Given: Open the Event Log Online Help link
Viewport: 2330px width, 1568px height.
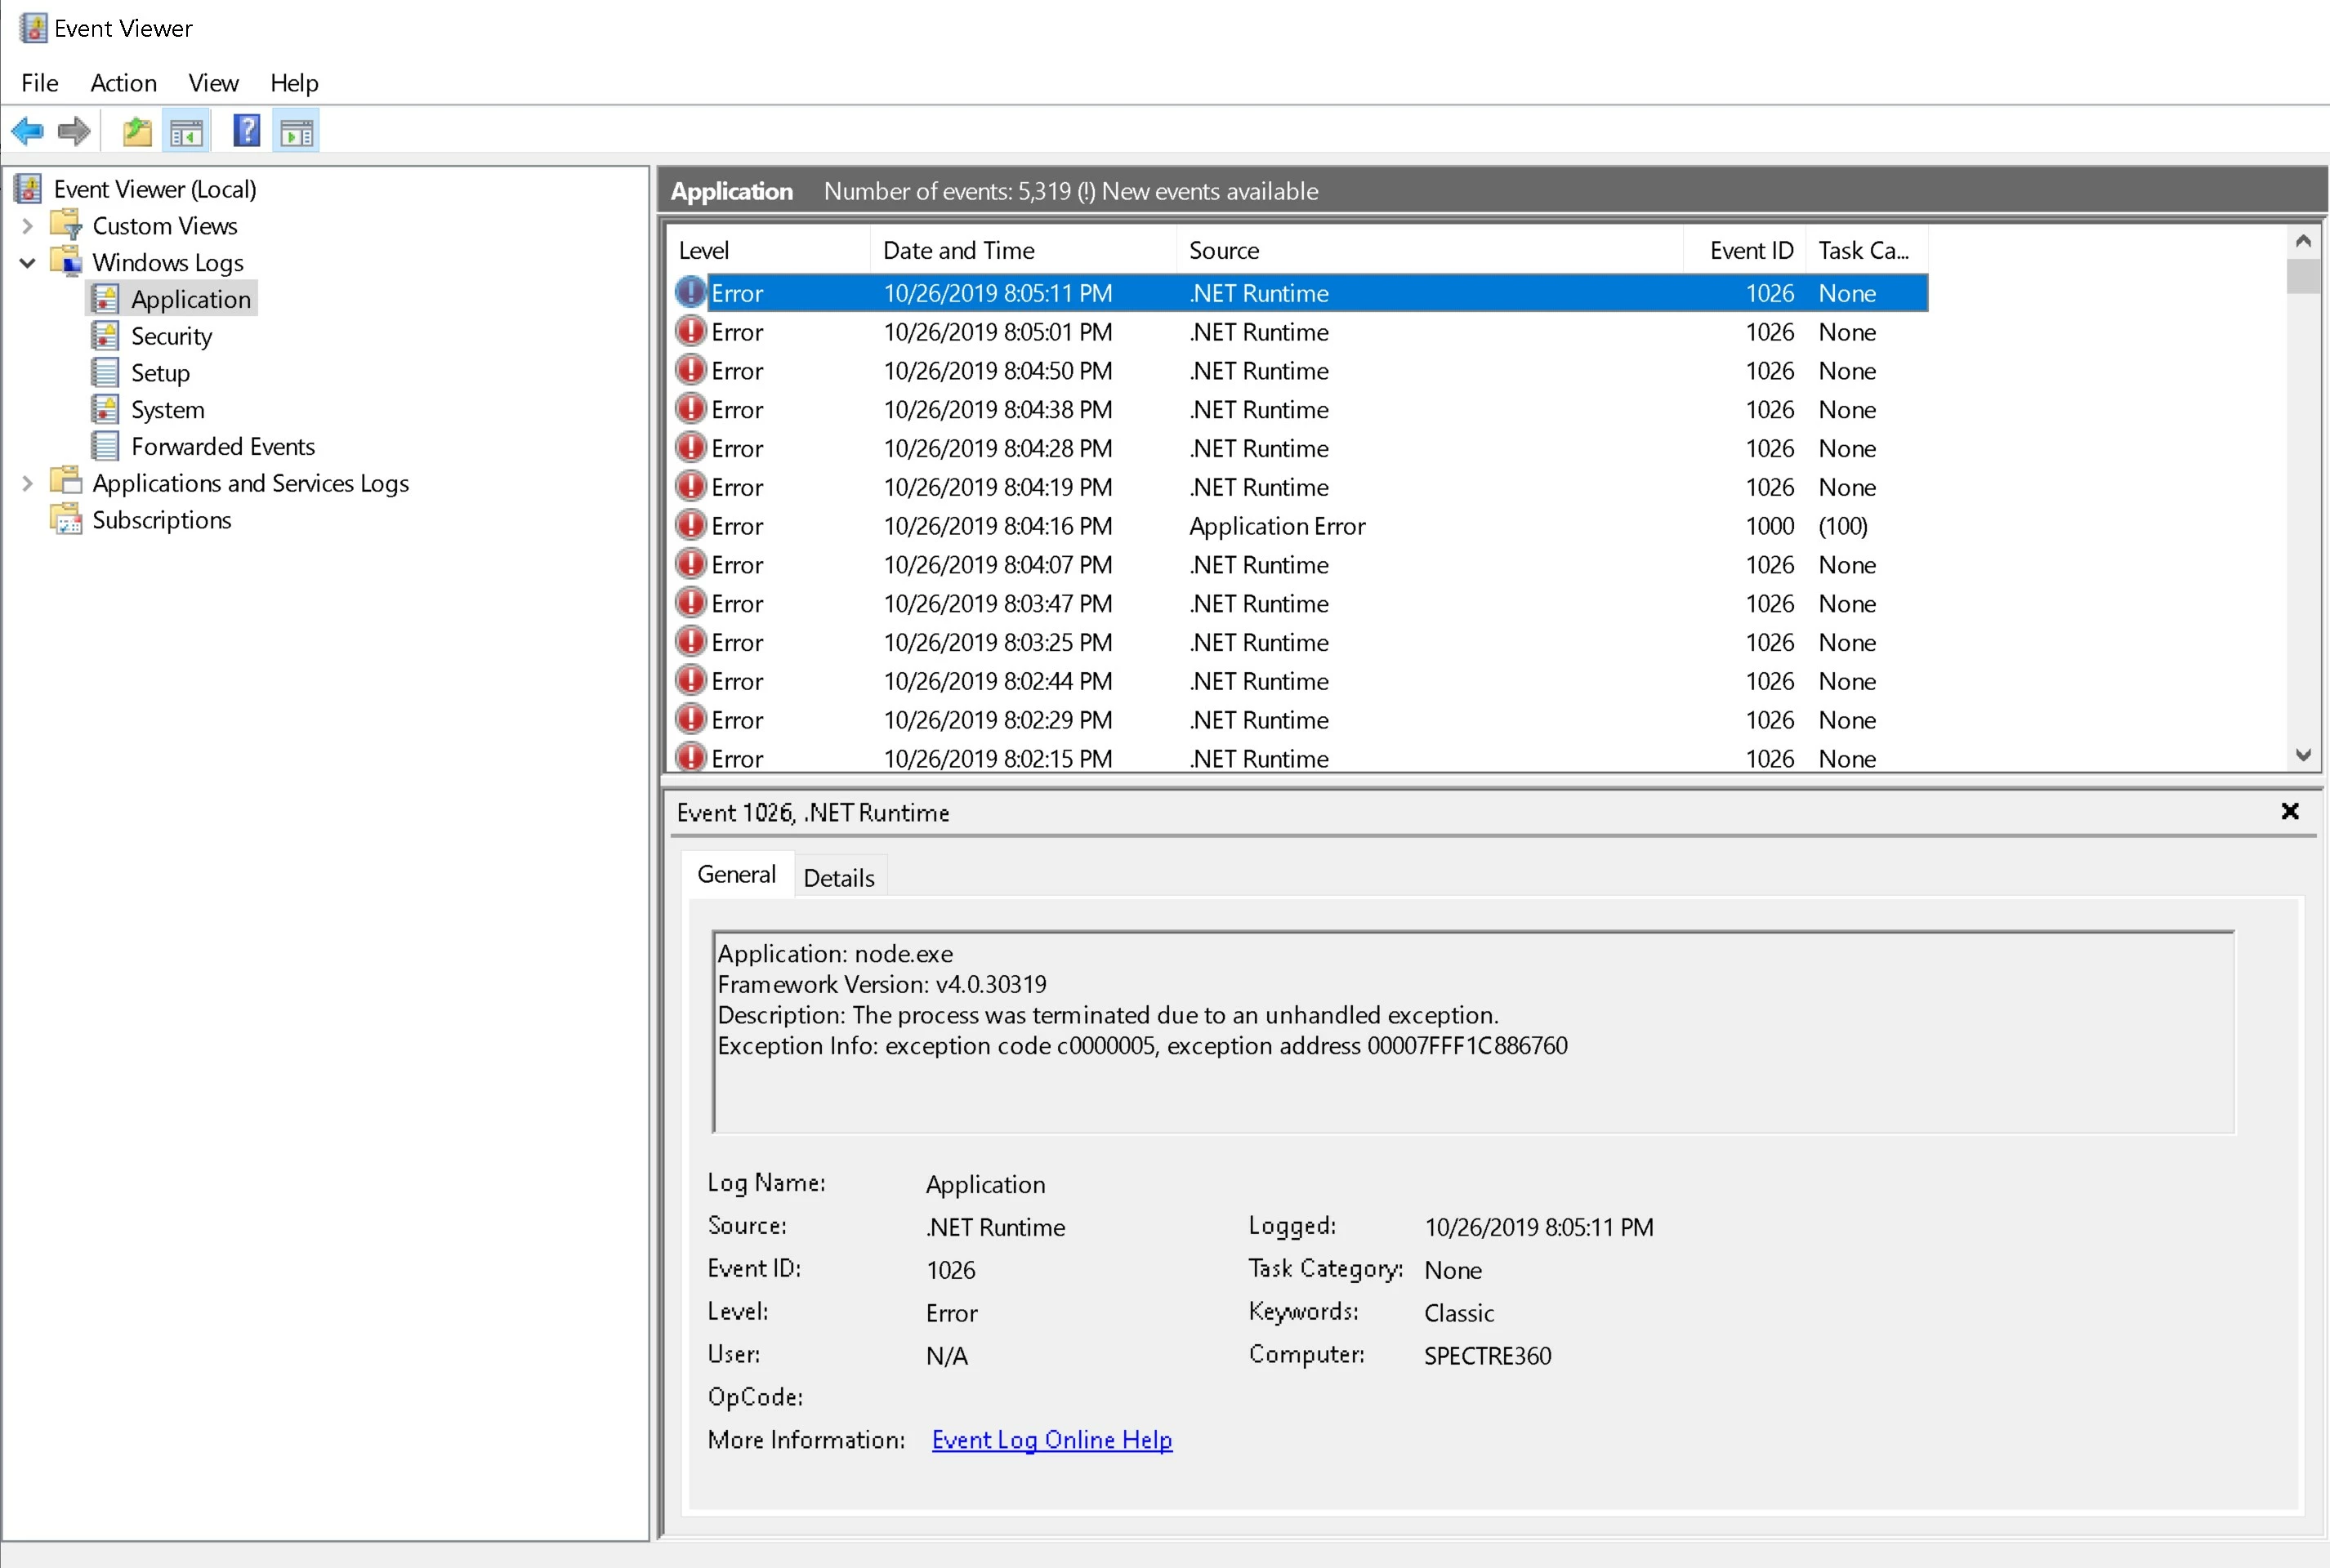Looking at the screenshot, I should point(1051,1439).
